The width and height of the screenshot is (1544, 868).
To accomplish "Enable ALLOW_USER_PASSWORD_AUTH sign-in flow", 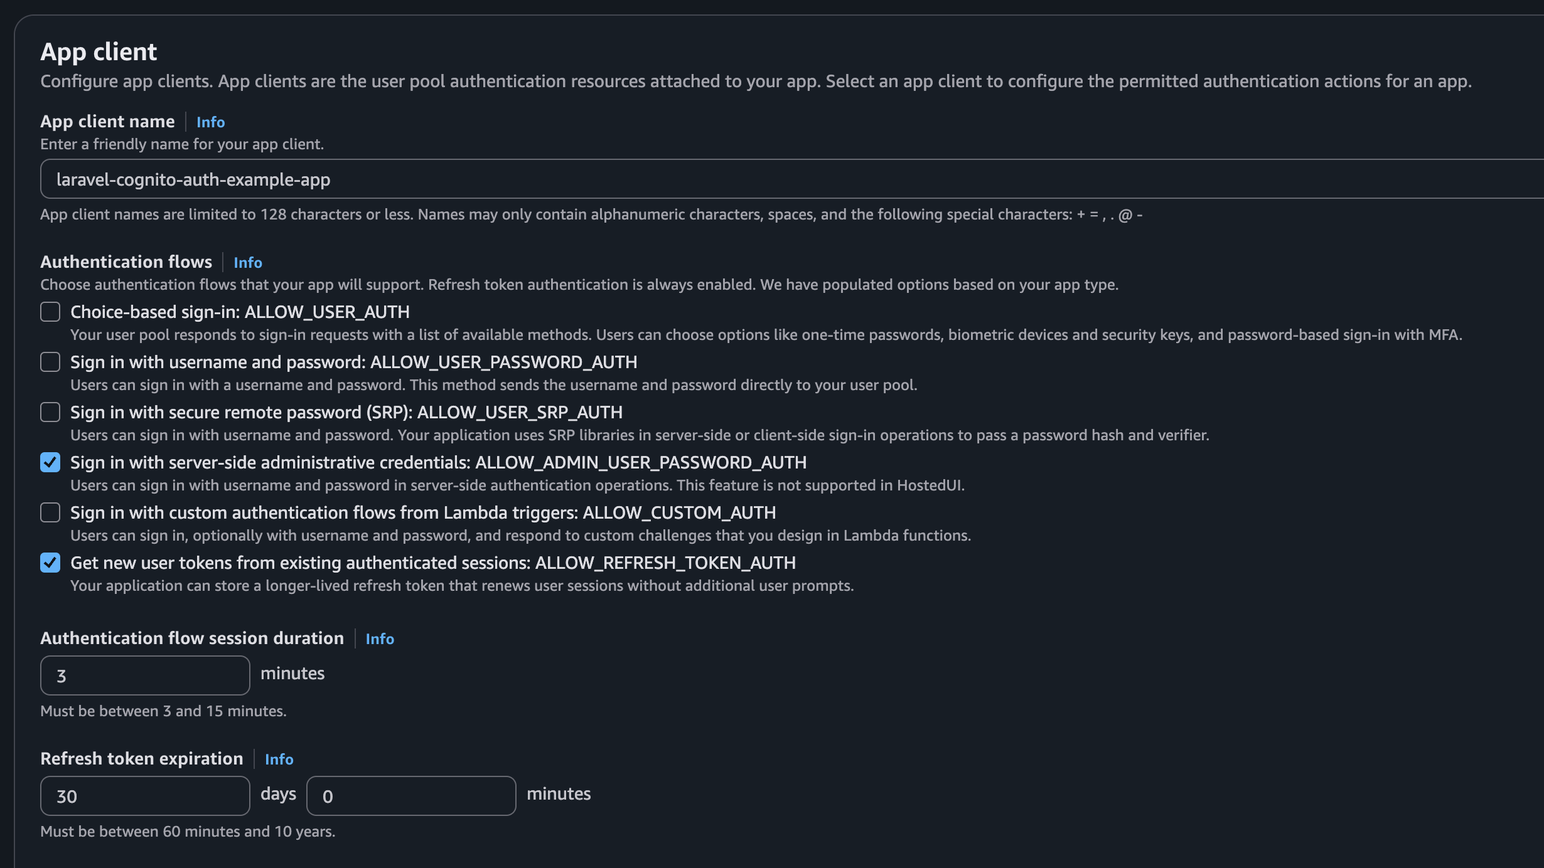I will (x=50, y=362).
